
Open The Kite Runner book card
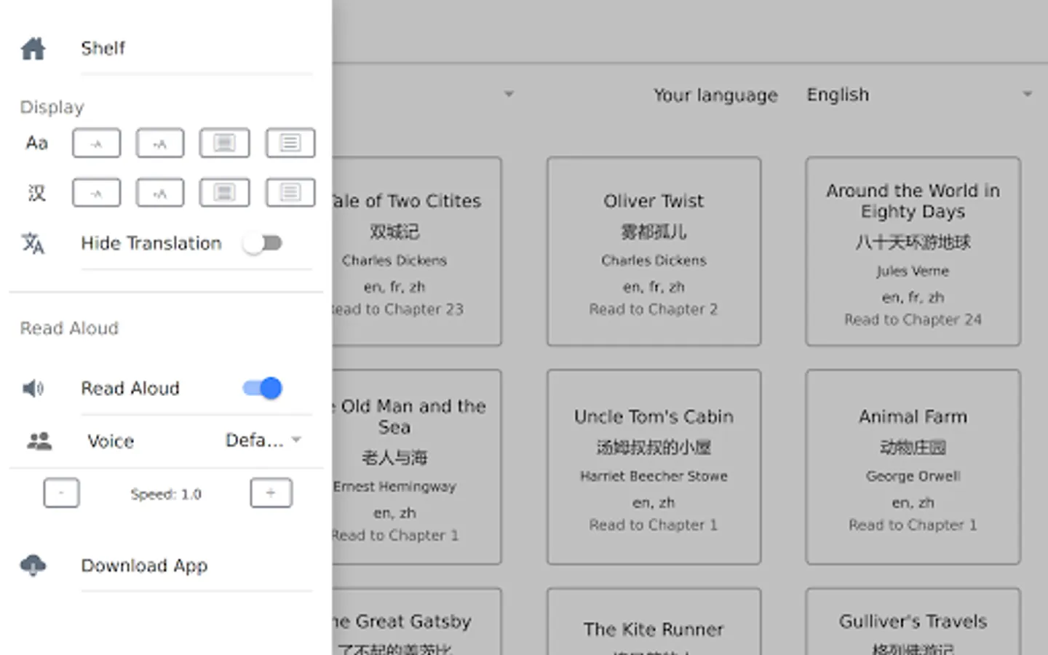(x=654, y=622)
